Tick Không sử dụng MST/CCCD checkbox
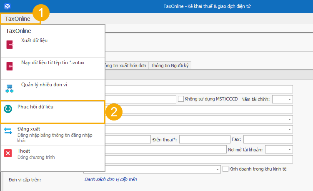Screen dimensions: 313x191 (181, 99)
